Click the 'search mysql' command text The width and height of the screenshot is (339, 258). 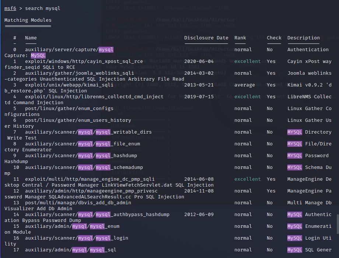point(43,8)
